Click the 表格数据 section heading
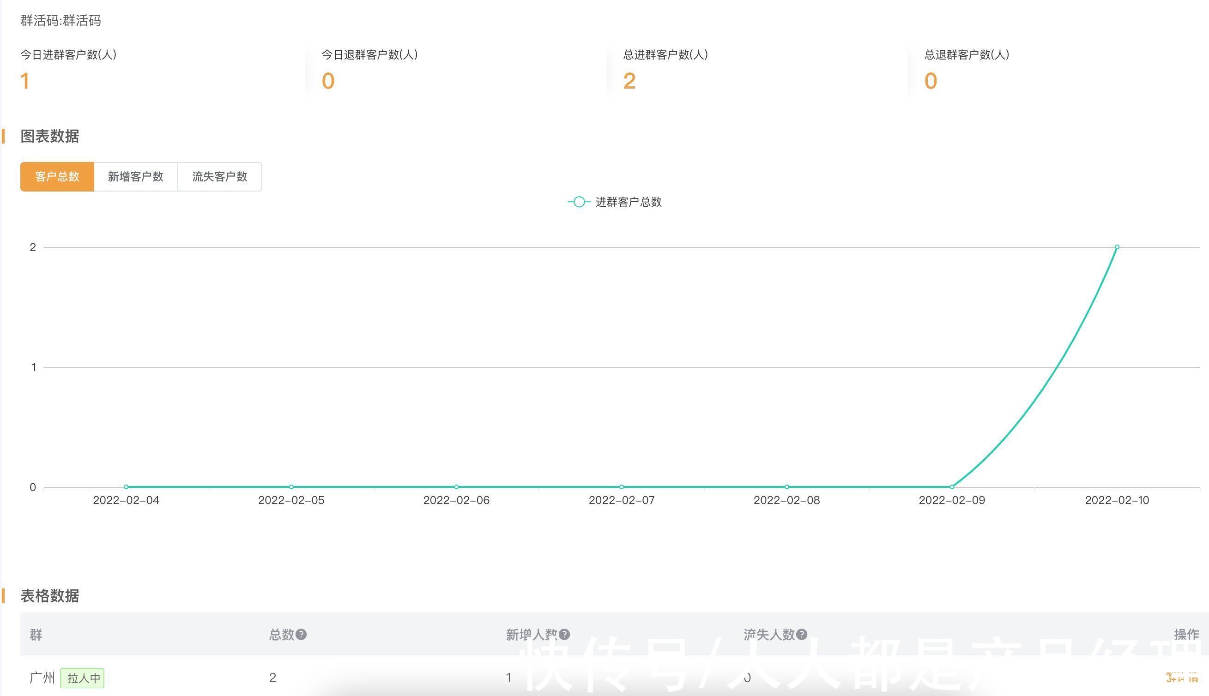 click(x=50, y=596)
